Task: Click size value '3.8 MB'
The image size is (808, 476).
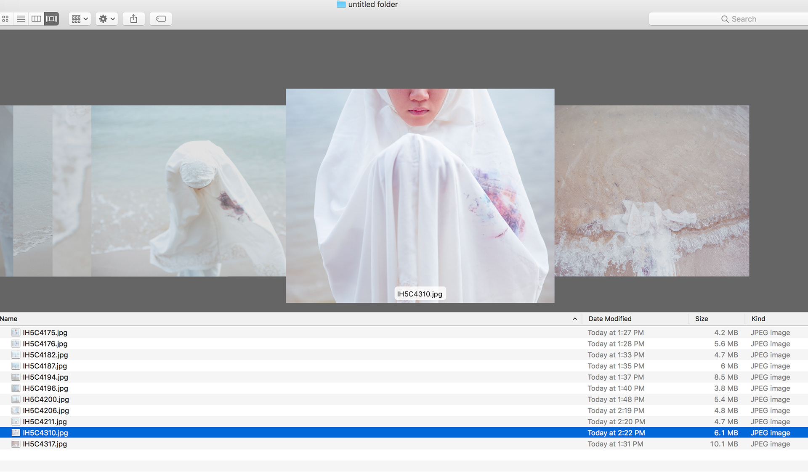Action: coord(726,389)
